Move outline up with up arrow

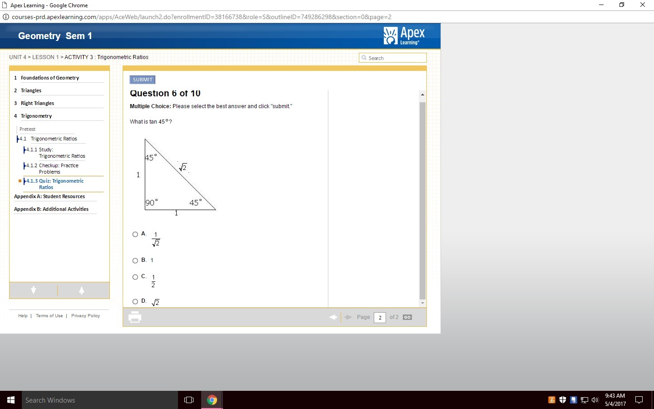(82, 290)
